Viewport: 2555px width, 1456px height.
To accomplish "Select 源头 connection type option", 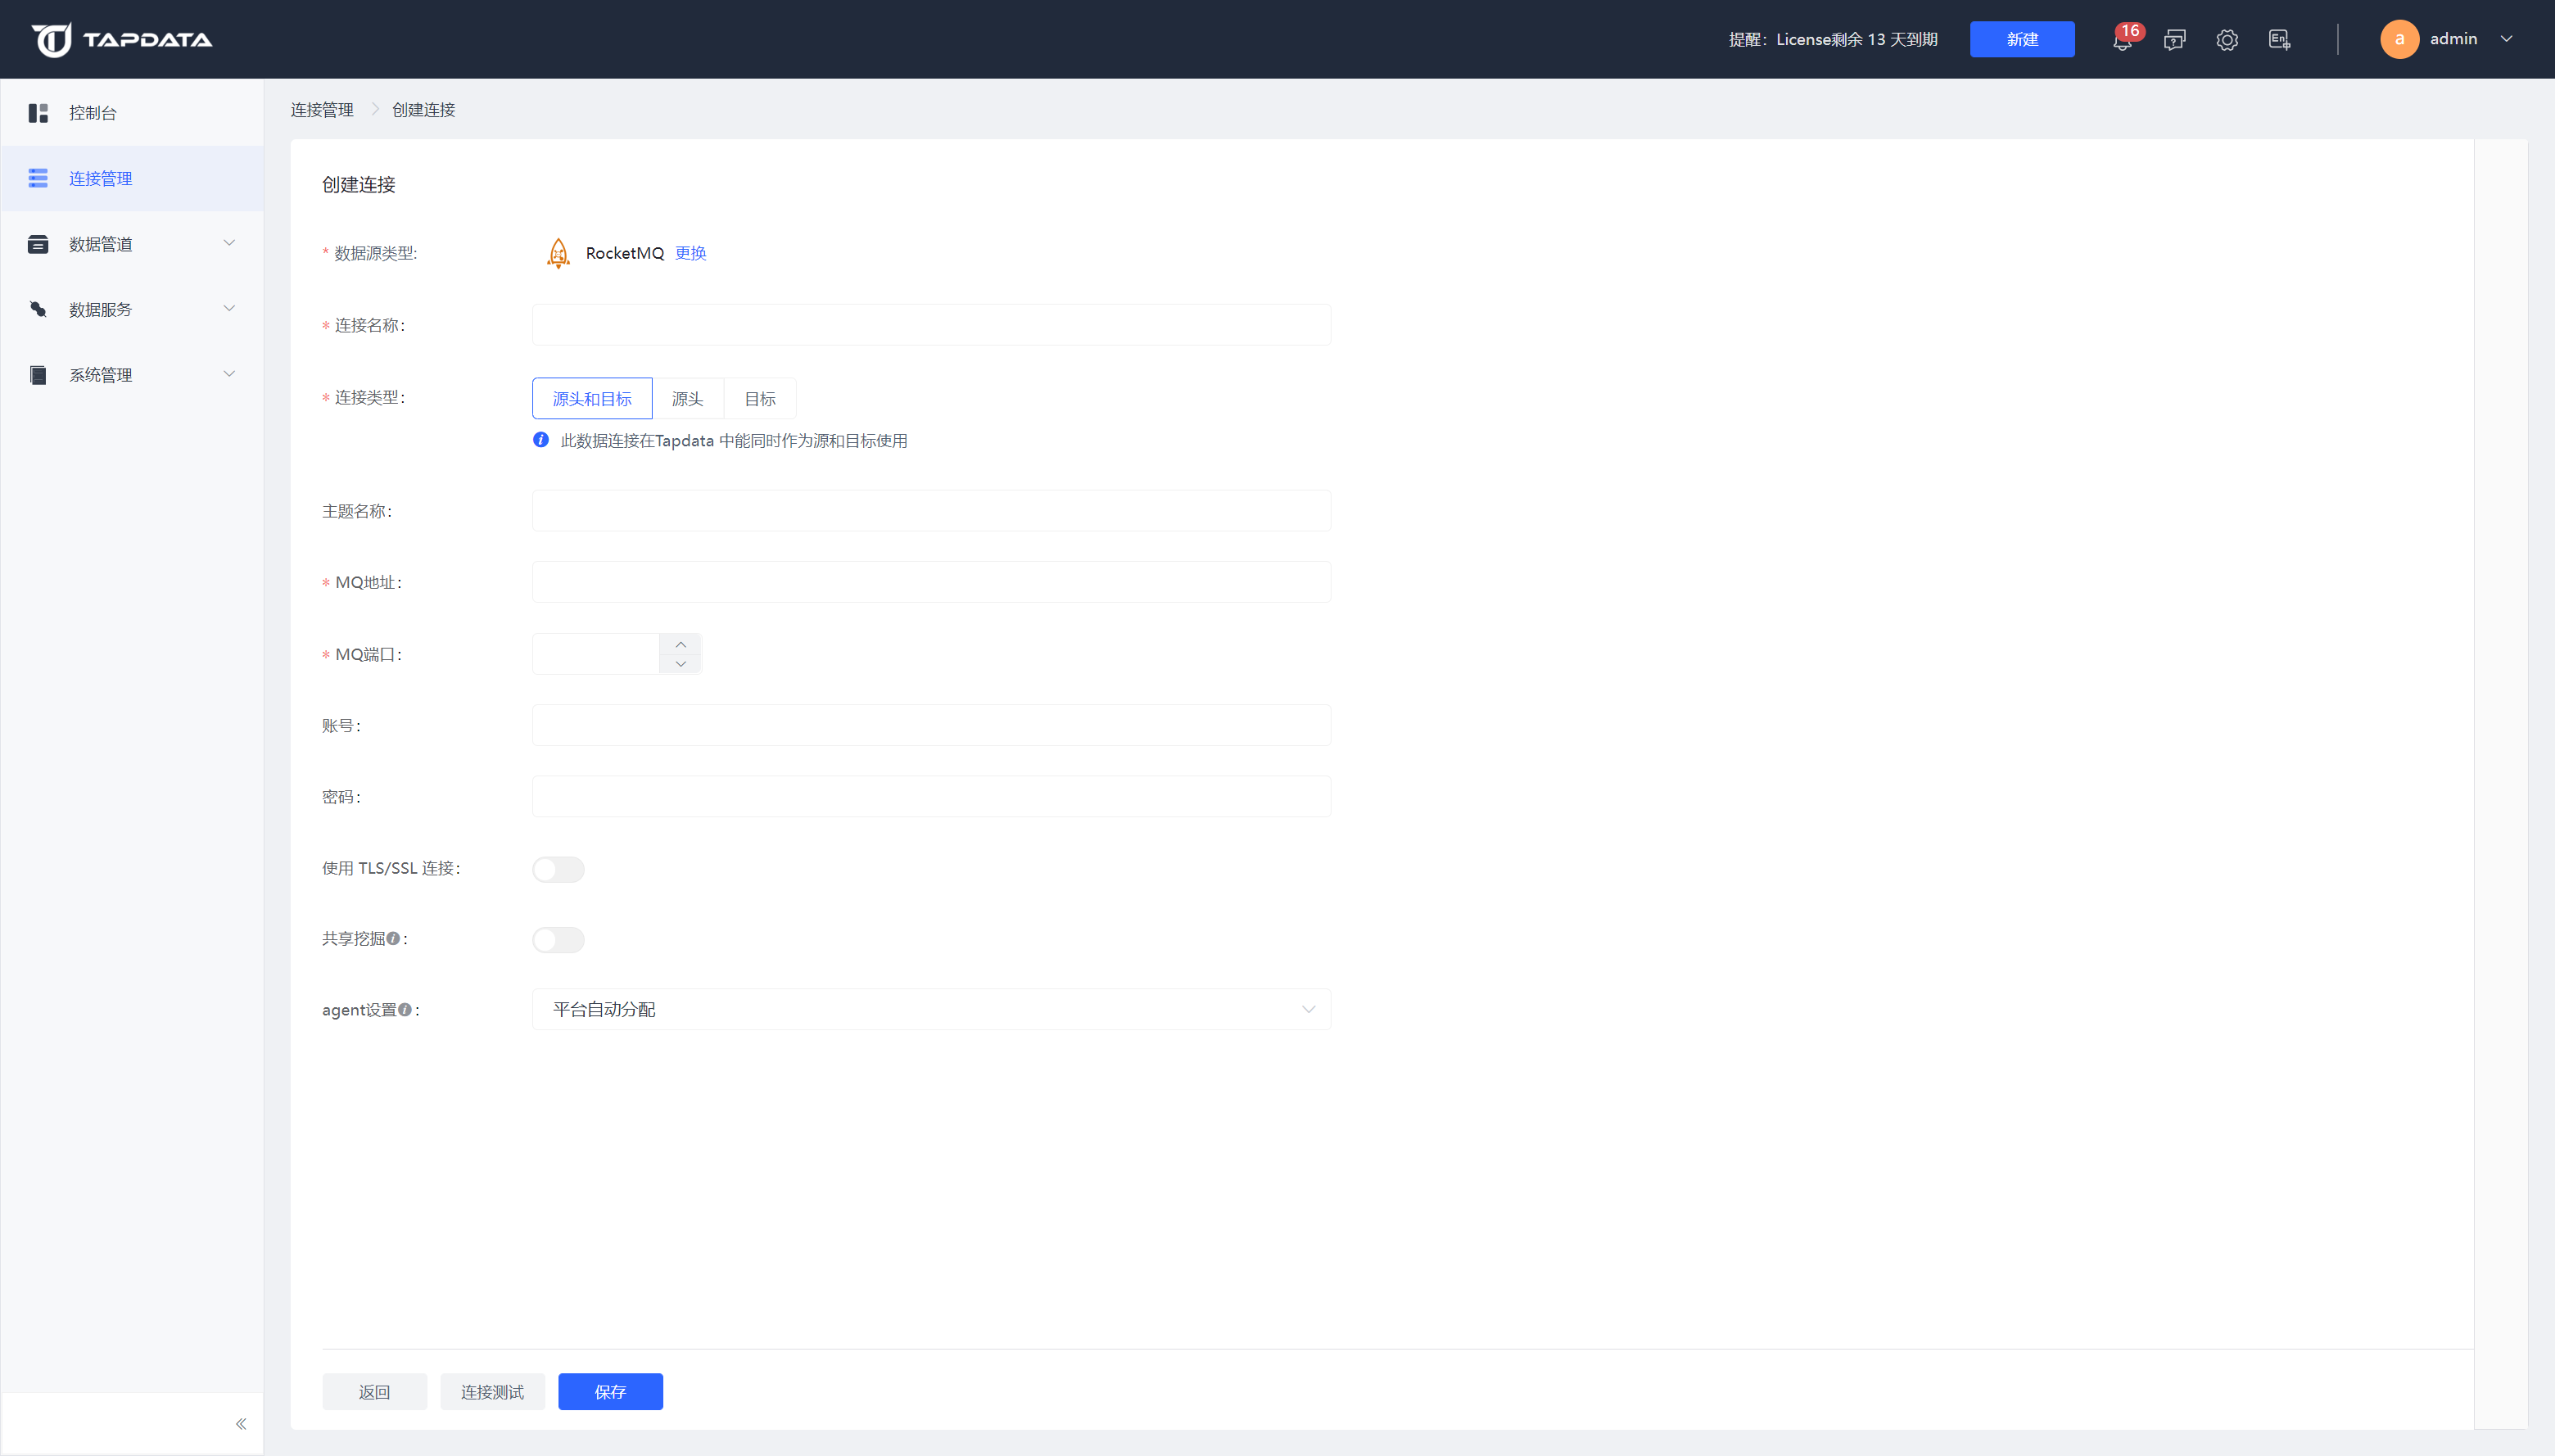I will [x=687, y=399].
